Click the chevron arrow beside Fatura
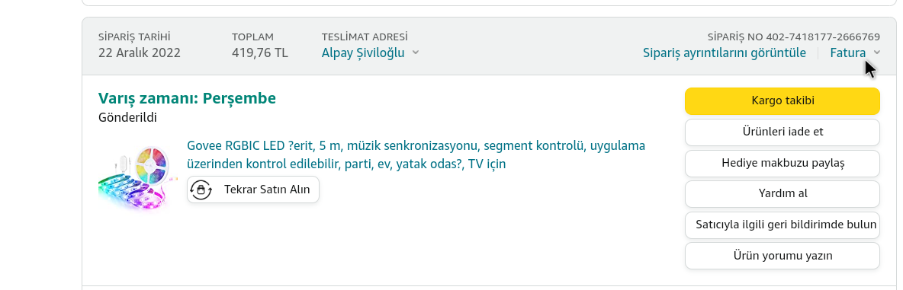The height and width of the screenshot is (290, 903). coord(876,53)
